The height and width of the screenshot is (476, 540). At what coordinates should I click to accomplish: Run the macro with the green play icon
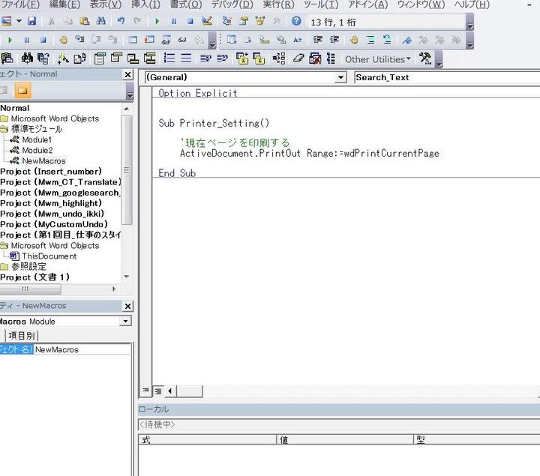[157, 22]
